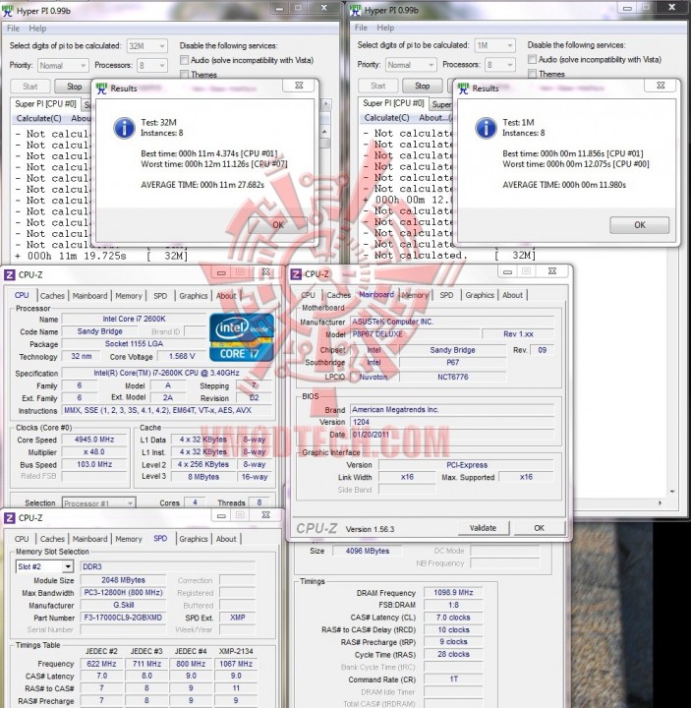Switch to About tab in CPU-Z Mainboard window
Viewport: 691px width, 708px height.
512,295
